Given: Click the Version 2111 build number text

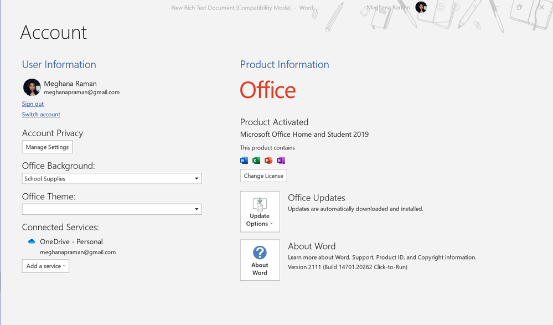Looking at the screenshot, I should 348,267.
